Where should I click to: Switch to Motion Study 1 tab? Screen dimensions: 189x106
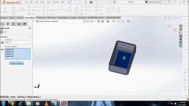pyautogui.click(x=33, y=97)
